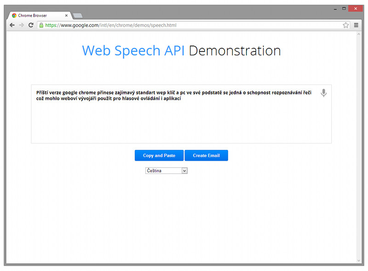
Task: Click the scrollbar up arrow
Action: 359,35
